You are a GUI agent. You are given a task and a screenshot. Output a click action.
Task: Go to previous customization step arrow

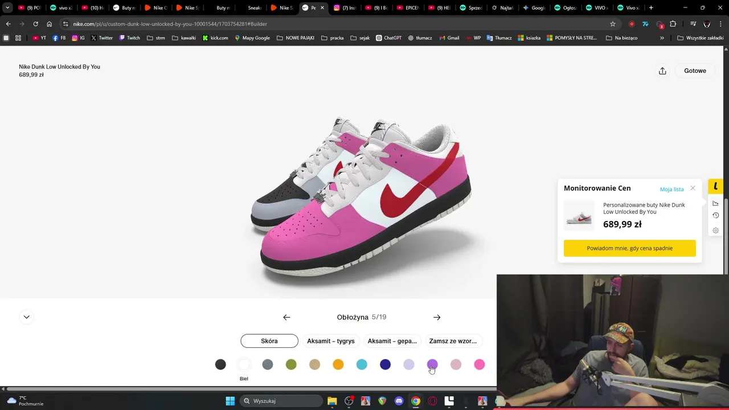(x=286, y=317)
